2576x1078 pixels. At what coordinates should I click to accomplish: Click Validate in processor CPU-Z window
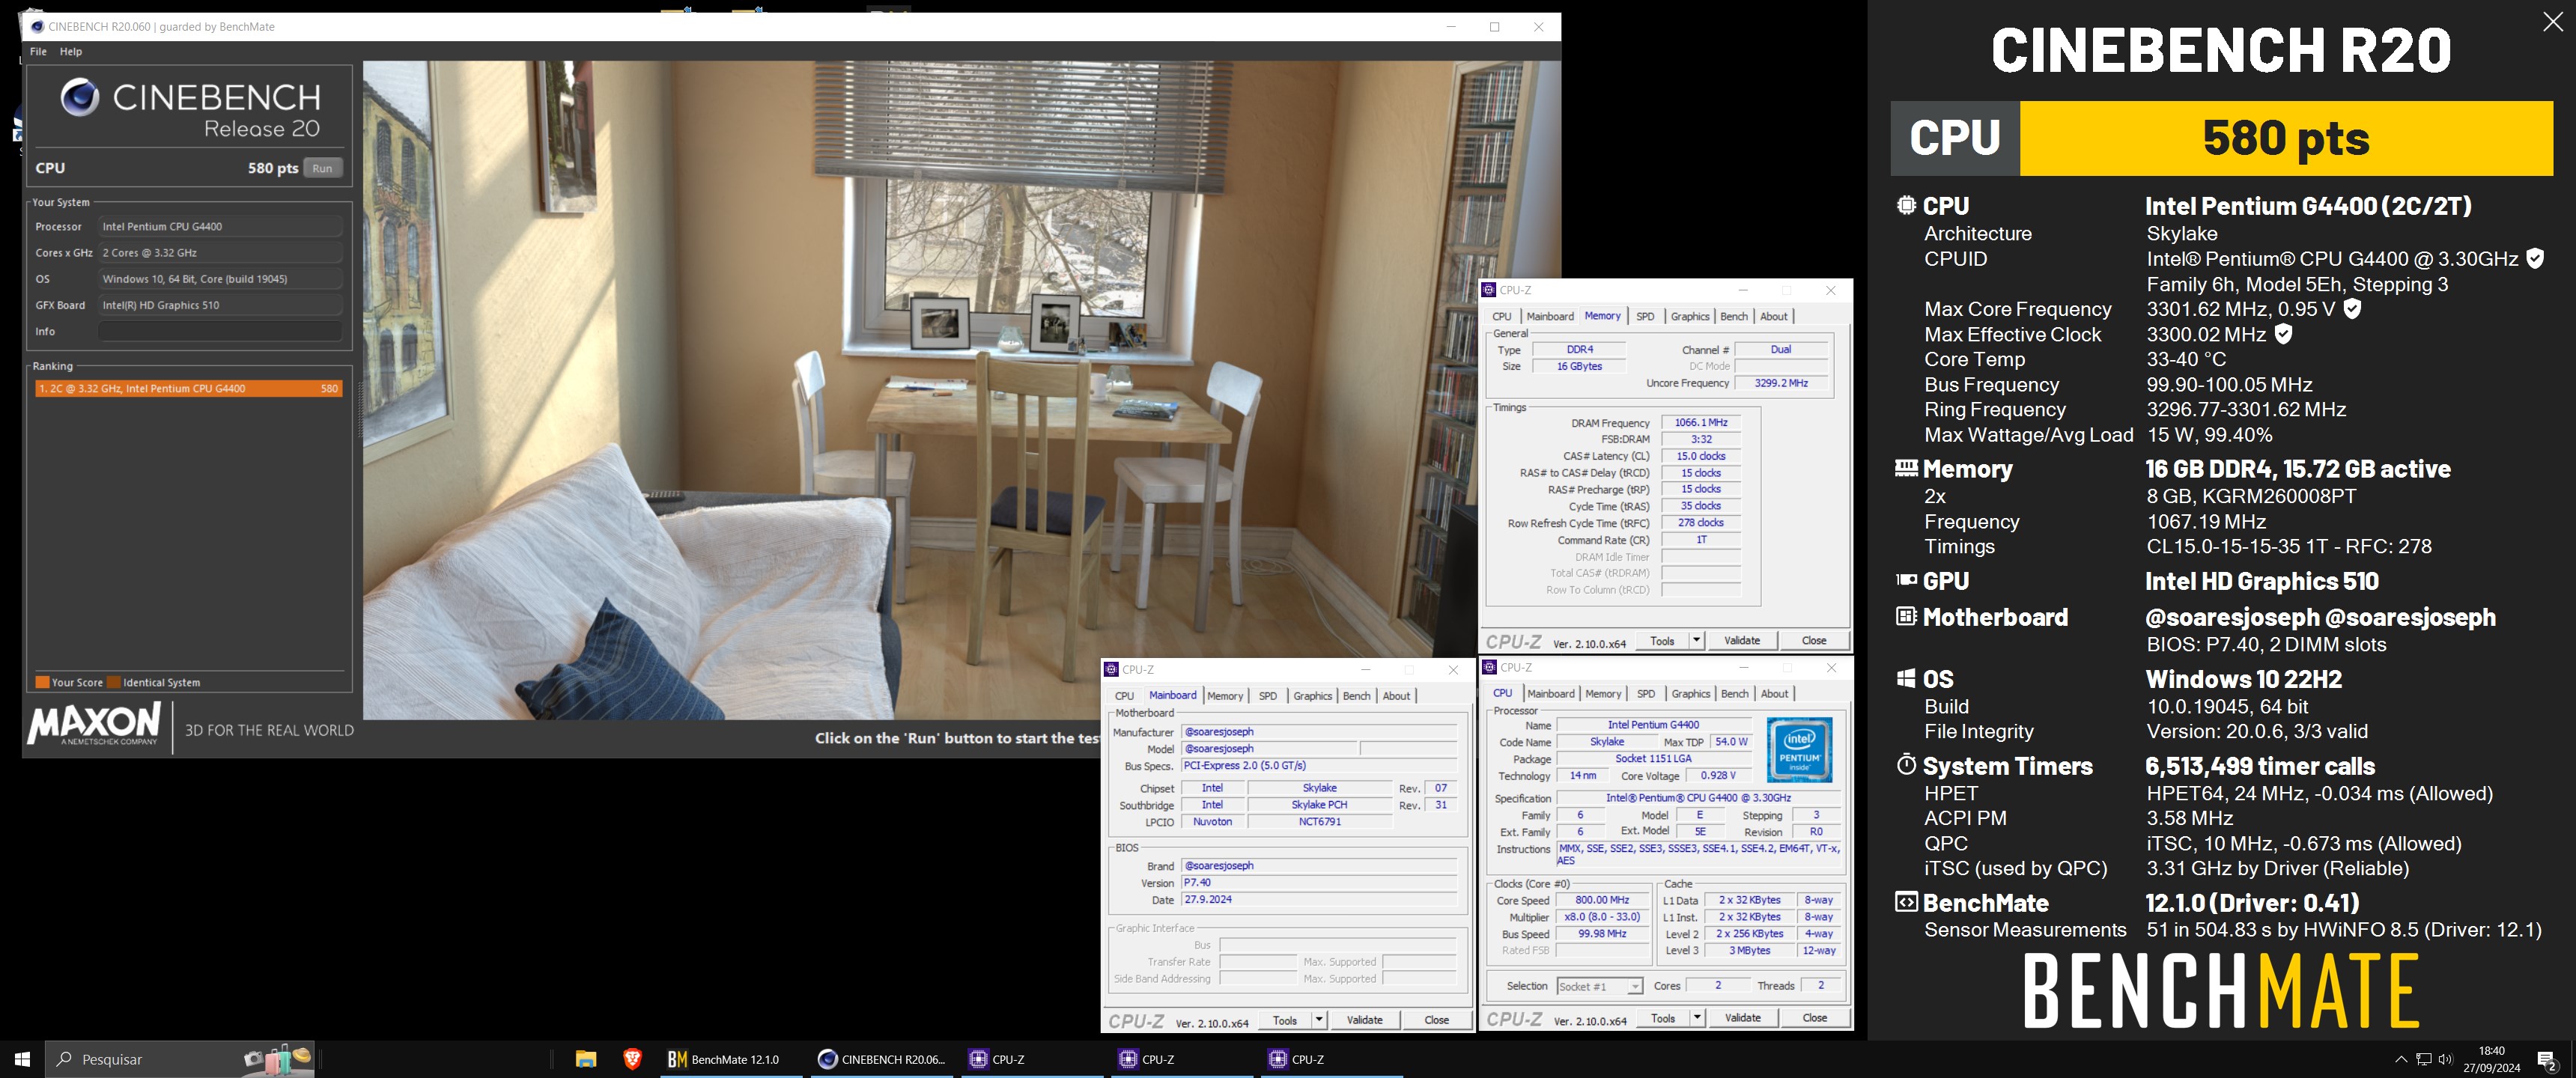(x=1742, y=1018)
